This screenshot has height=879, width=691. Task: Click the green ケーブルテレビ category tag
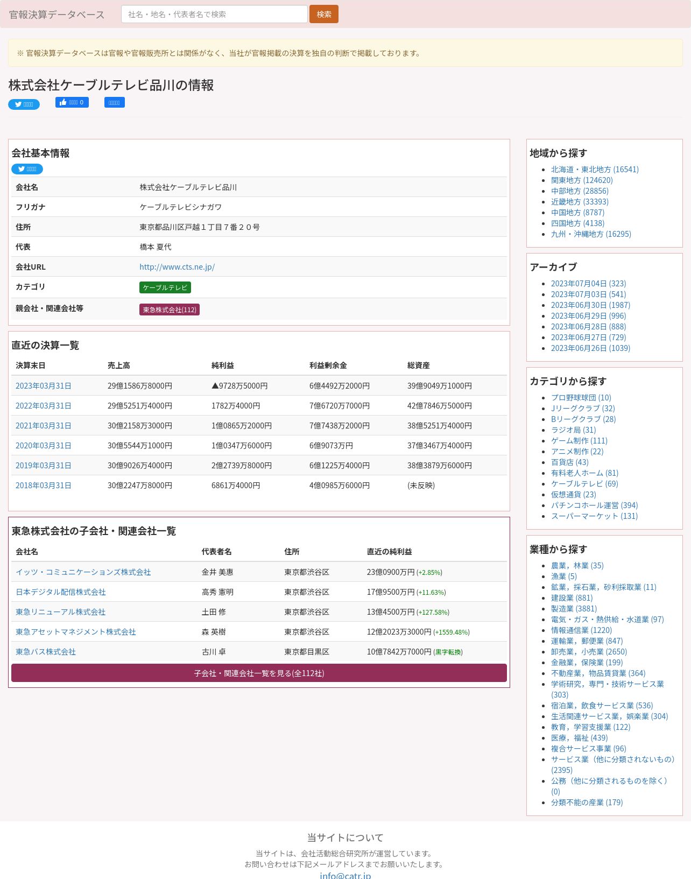(x=165, y=287)
